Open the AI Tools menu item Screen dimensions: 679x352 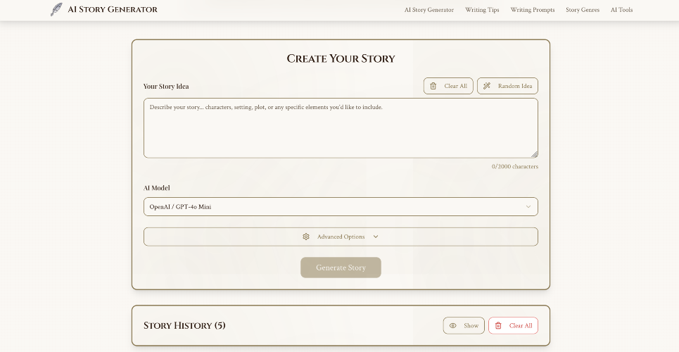621,10
